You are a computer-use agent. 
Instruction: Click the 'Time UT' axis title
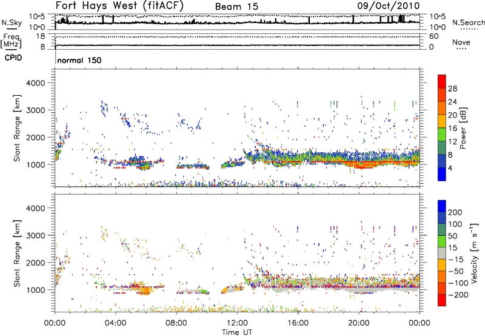(237, 332)
